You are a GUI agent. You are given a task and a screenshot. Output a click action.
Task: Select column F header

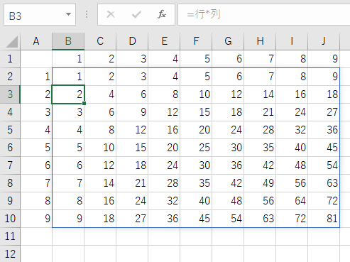click(x=196, y=41)
